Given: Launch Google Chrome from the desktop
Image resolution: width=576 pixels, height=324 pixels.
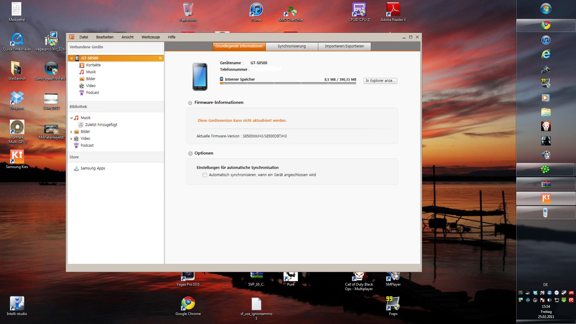Looking at the screenshot, I should (188, 306).
